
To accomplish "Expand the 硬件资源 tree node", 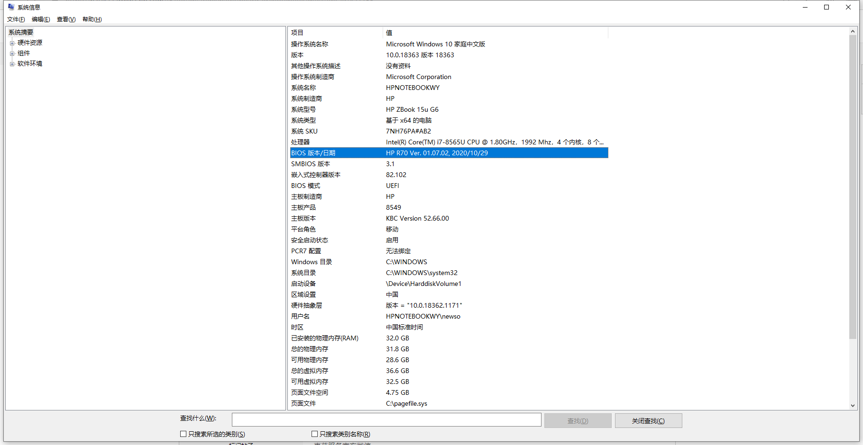I will (x=12, y=42).
